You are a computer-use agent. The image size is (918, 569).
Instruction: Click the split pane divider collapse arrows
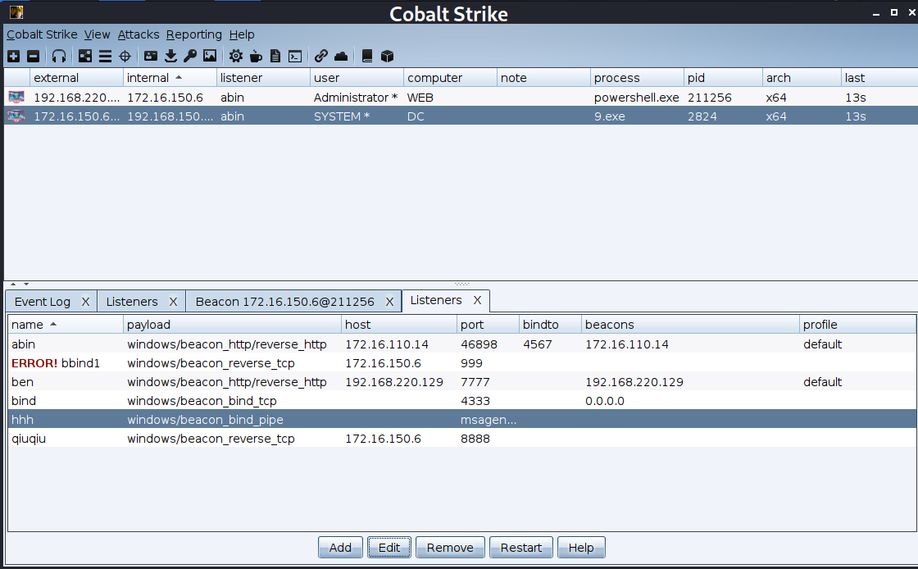point(20,284)
